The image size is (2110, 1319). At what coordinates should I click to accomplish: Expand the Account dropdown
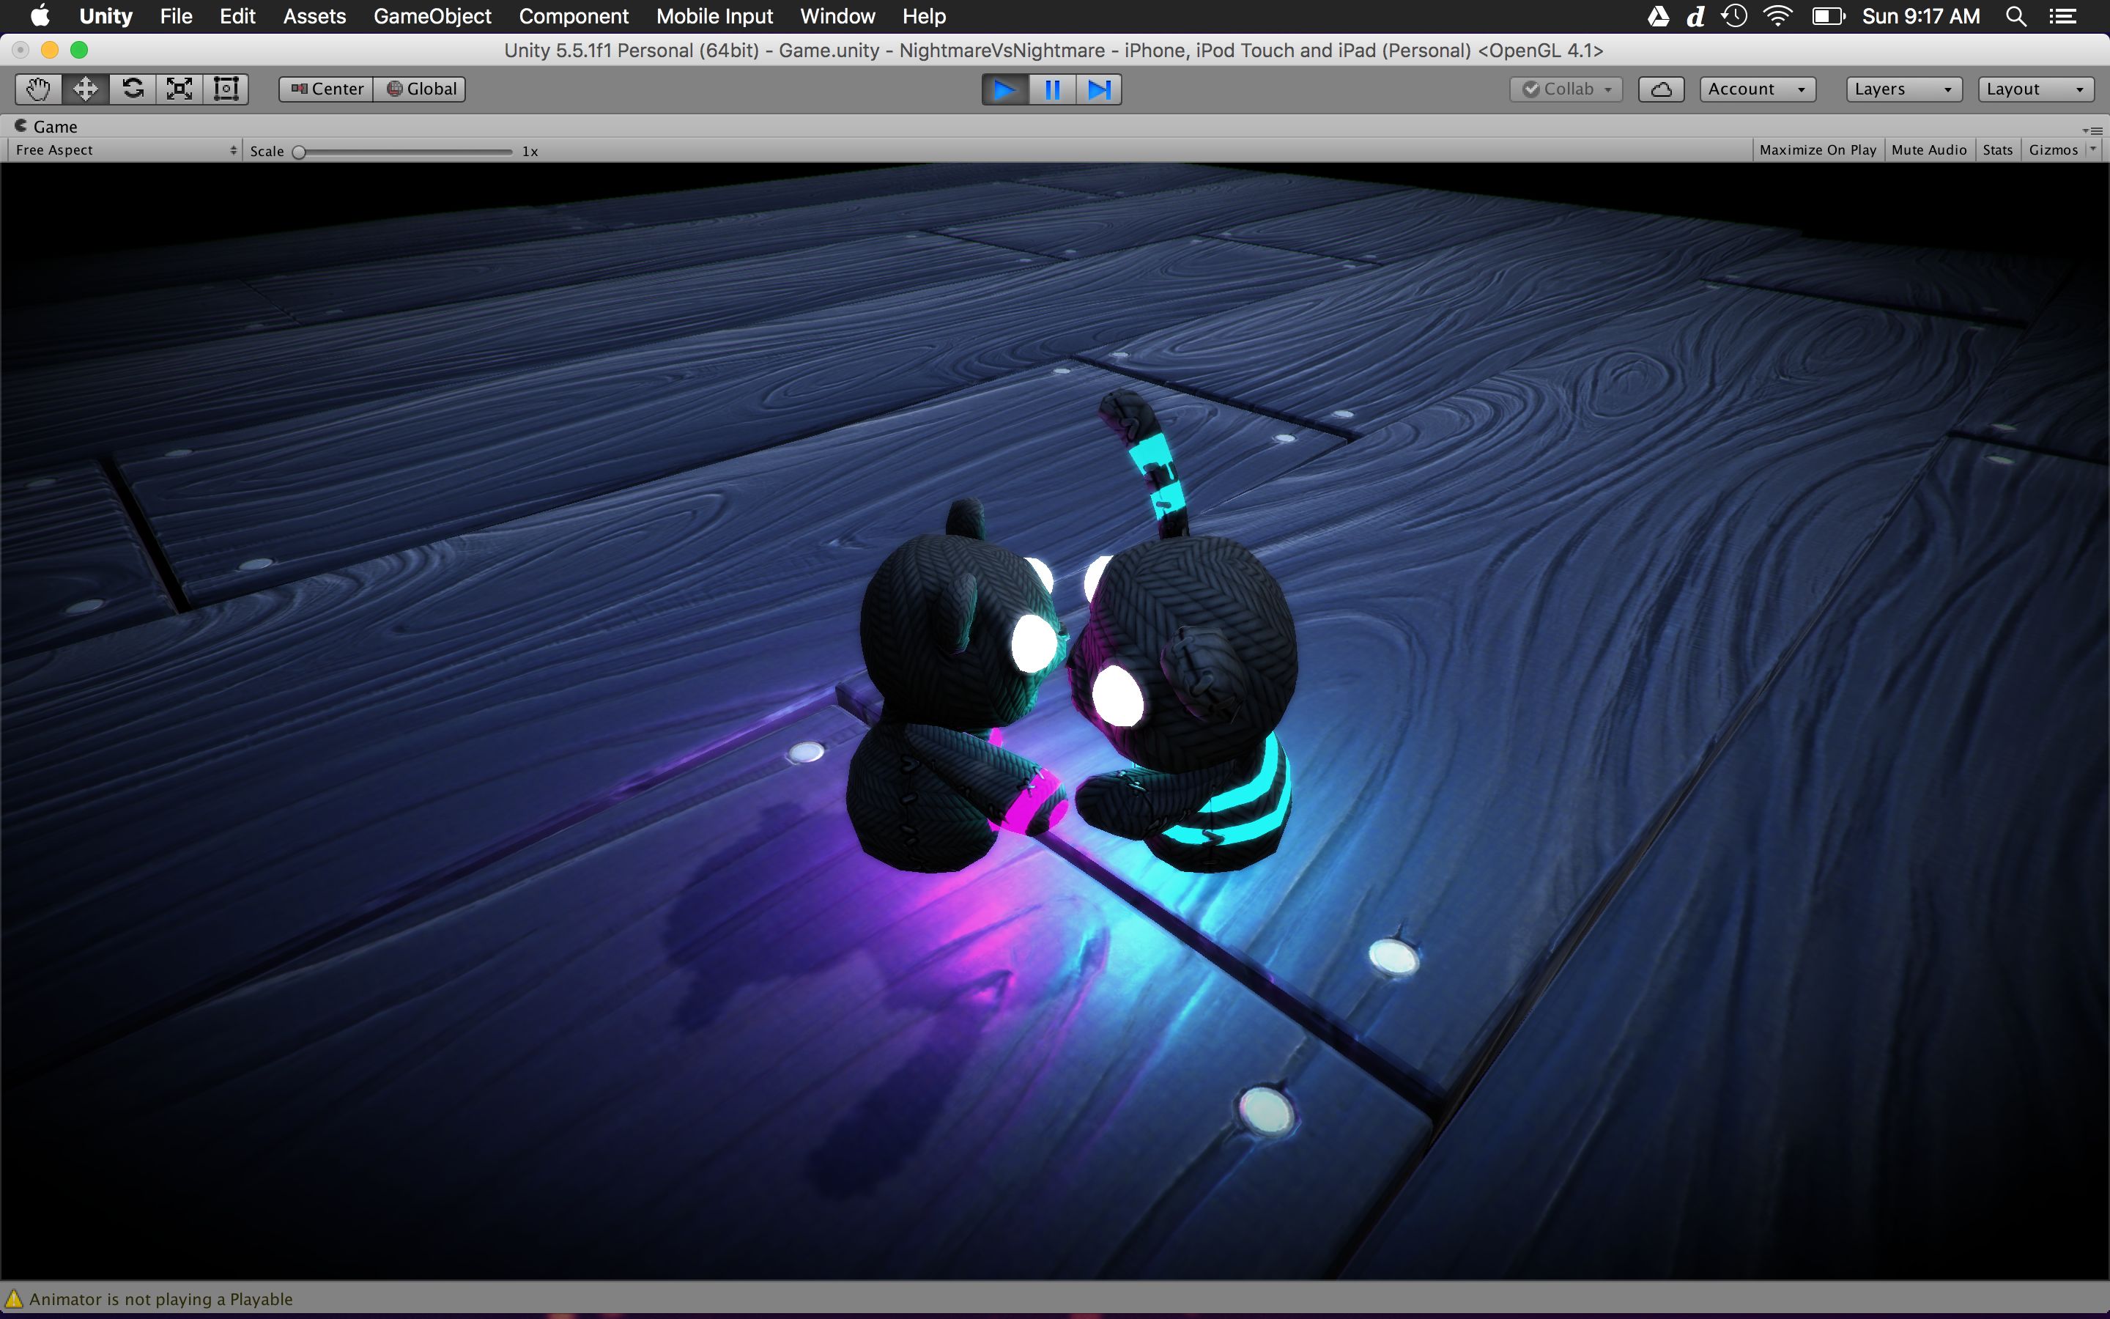click(x=1756, y=89)
